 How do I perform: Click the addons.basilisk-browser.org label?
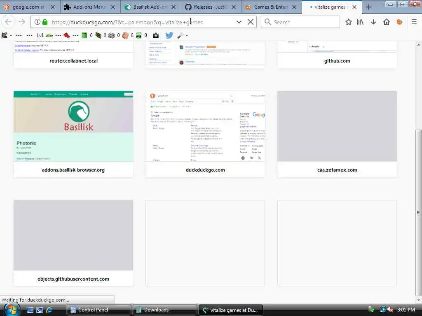(x=73, y=170)
